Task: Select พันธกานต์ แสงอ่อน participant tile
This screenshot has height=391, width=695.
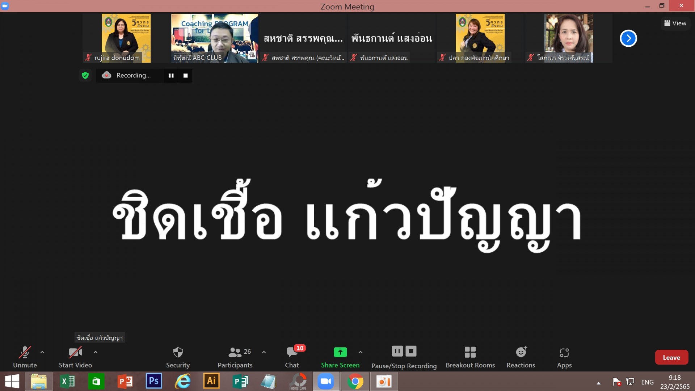Action: point(392,38)
